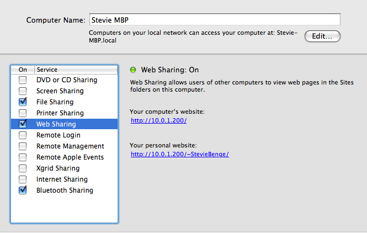Enable the Internet Sharing checkbox
Screen dimensions: 367x233
(x=23, y=179)
